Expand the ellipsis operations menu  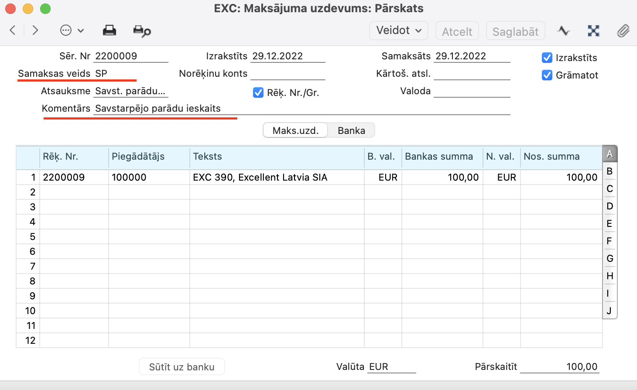(72, 31)
